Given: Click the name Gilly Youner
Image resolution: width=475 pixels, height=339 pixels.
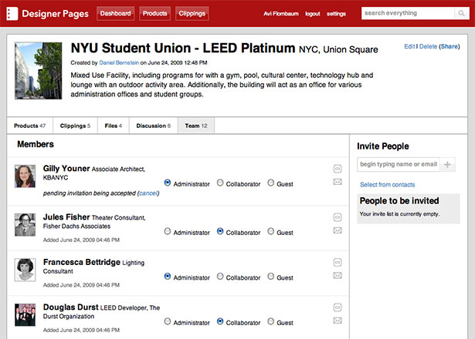Looking at the screenshot, I should tap(66, 169).
